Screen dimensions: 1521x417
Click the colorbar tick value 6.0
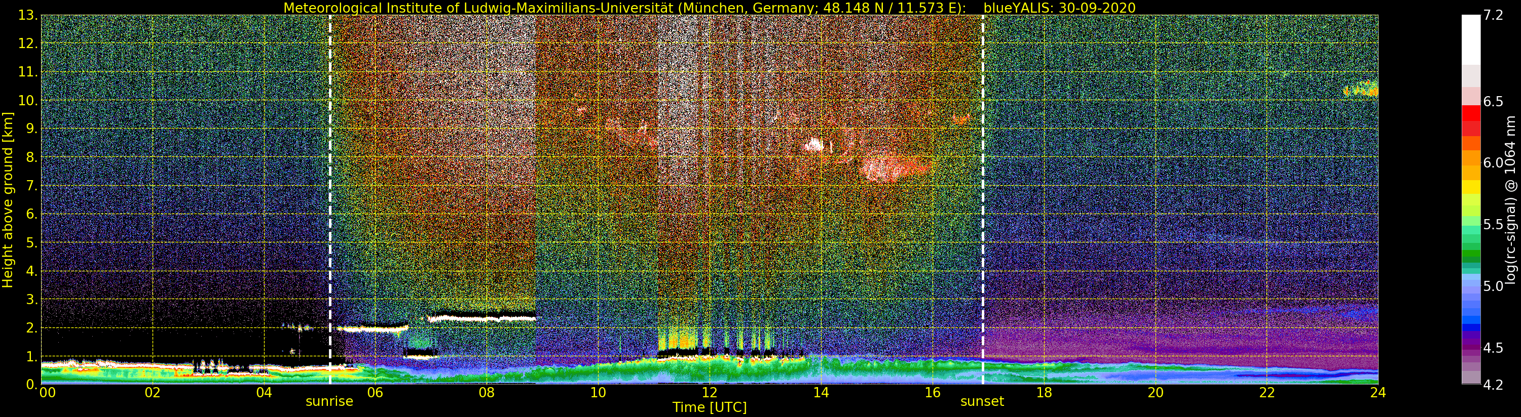1493,163
